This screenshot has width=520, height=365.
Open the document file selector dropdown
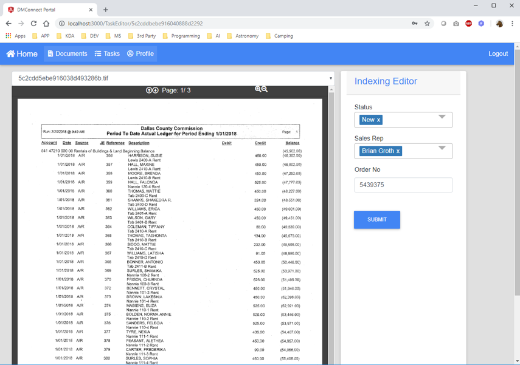pyautogui.click(x=330, y=78)
